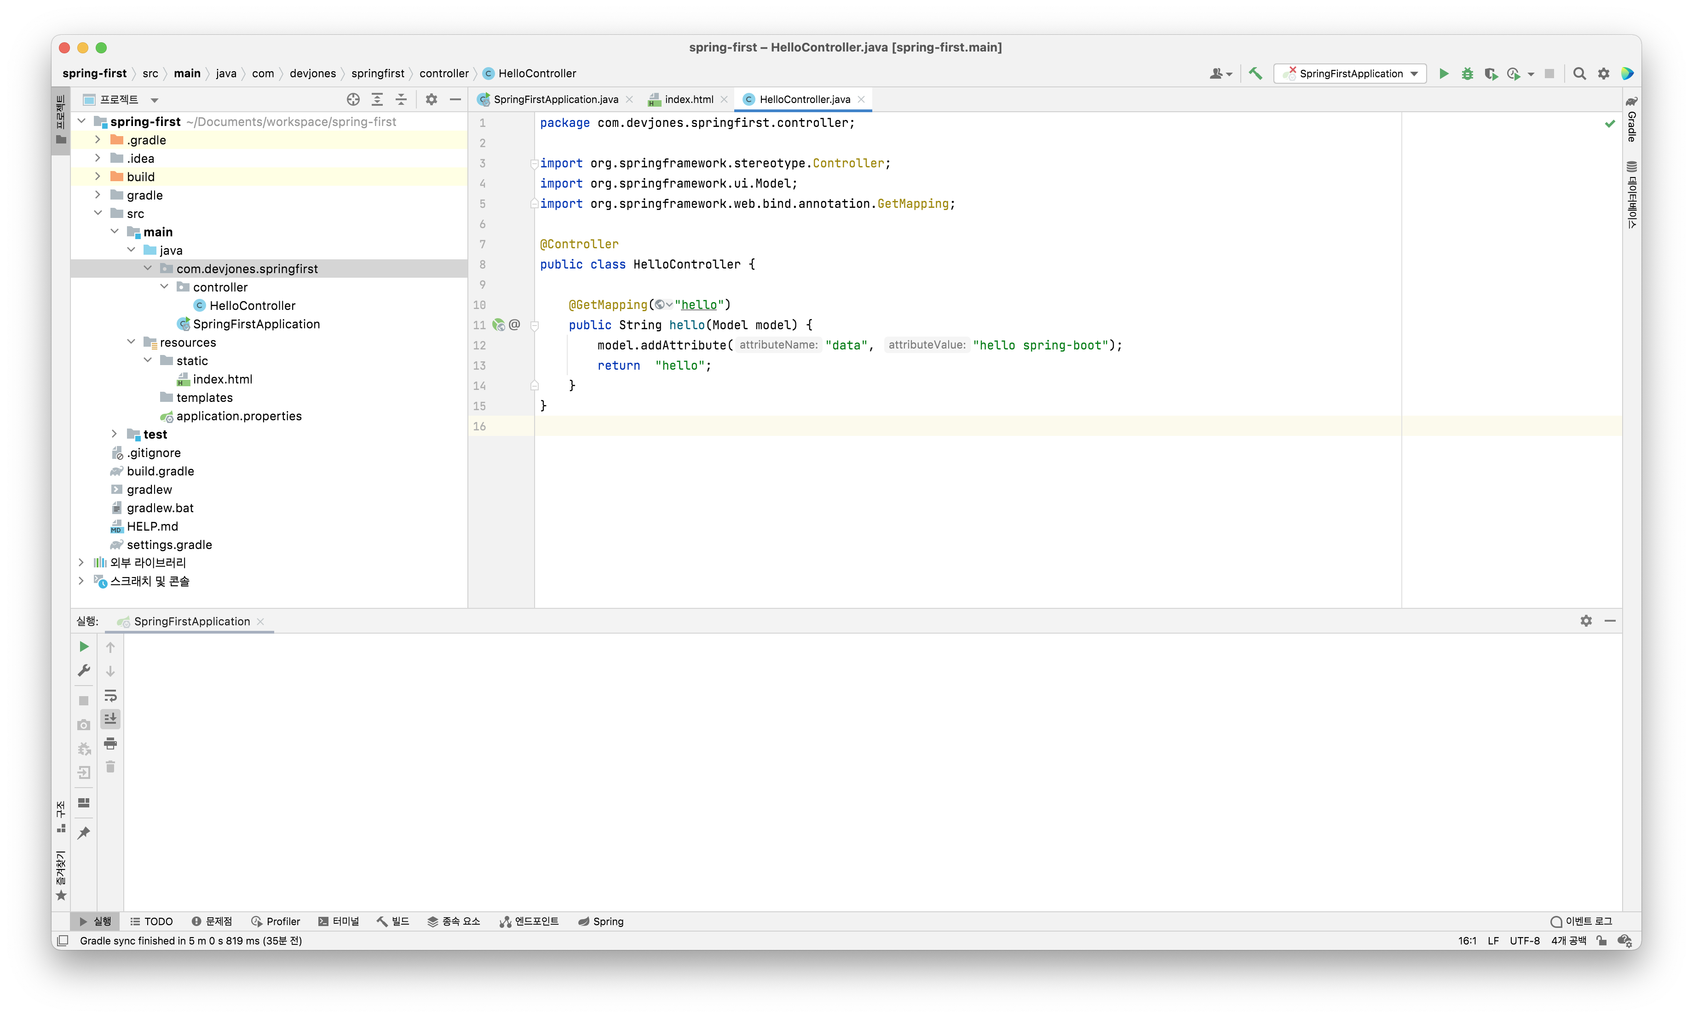Click the Build project hammer icon
The image size is (1693, 1018).
(1255, 74)
